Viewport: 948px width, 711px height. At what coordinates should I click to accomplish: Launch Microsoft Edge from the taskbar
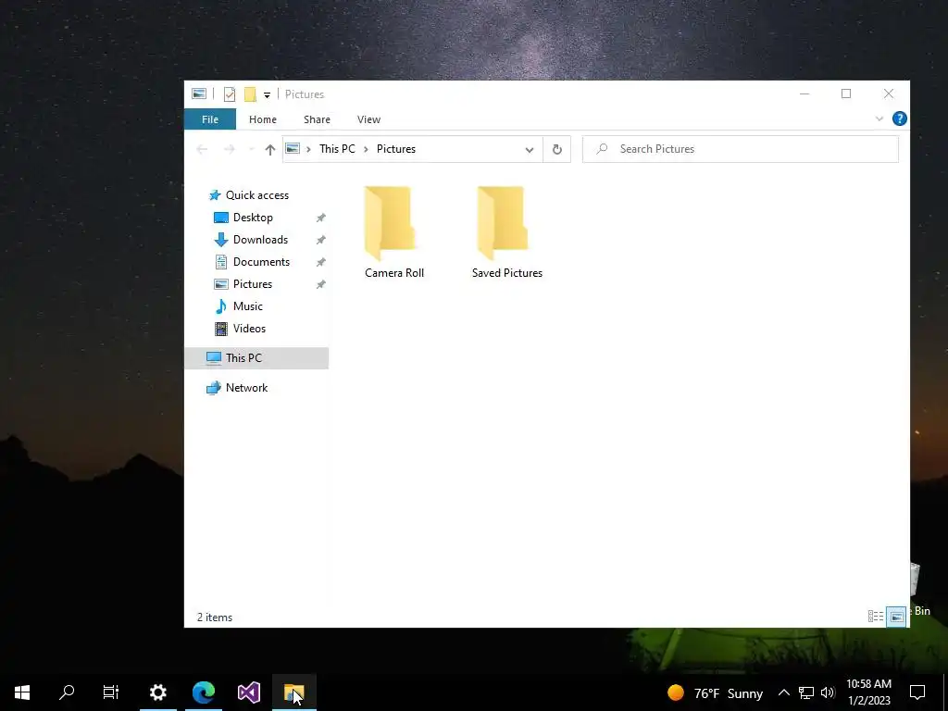pos(204,692)
